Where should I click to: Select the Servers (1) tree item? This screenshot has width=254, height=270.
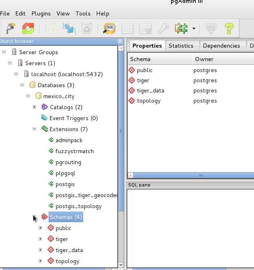(40, 63)
